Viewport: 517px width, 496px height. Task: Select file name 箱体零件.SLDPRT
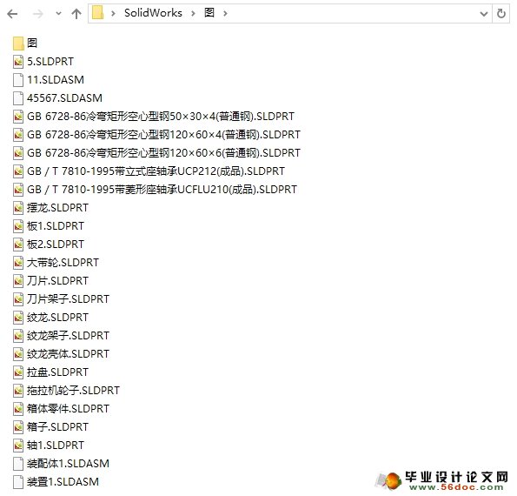pos(69,408)
